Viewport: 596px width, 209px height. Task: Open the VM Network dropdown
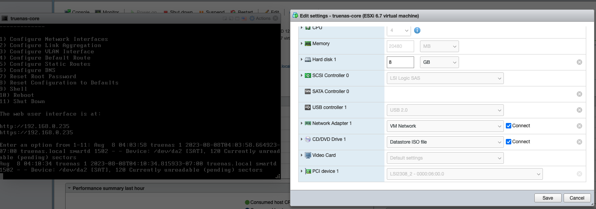click(445, 126)
